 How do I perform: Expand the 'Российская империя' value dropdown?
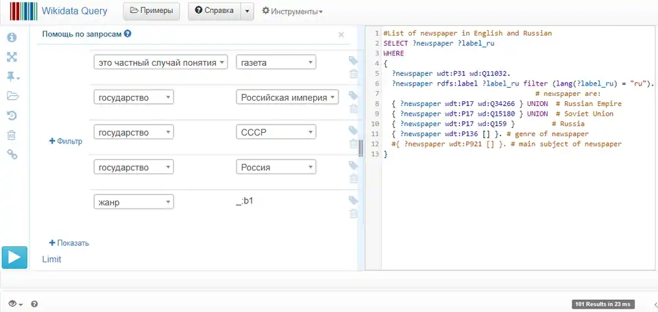pos(288,97)
